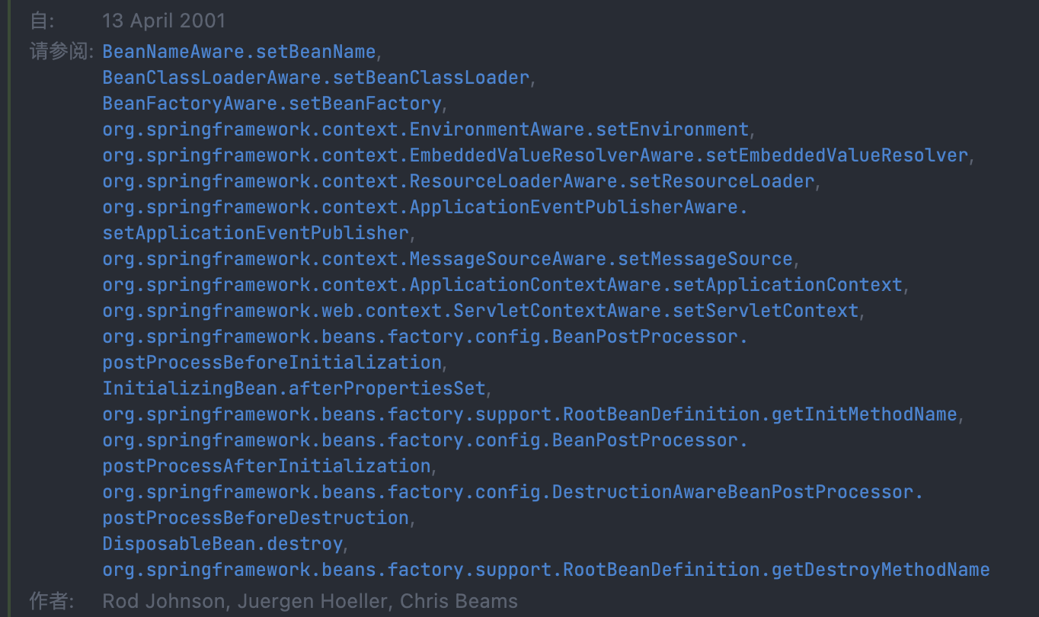Click the BeanClassLoaderAware.setBeanClassLoader link

[x=315, y=78]
